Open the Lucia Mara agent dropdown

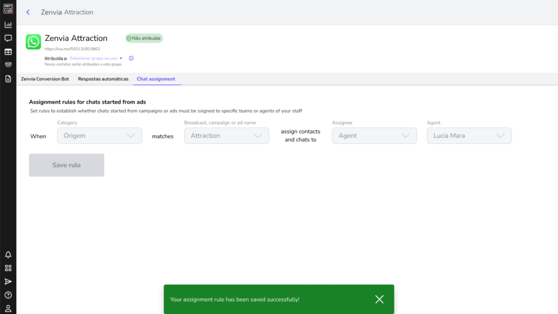pyautogui.click(x=469, y=136)
